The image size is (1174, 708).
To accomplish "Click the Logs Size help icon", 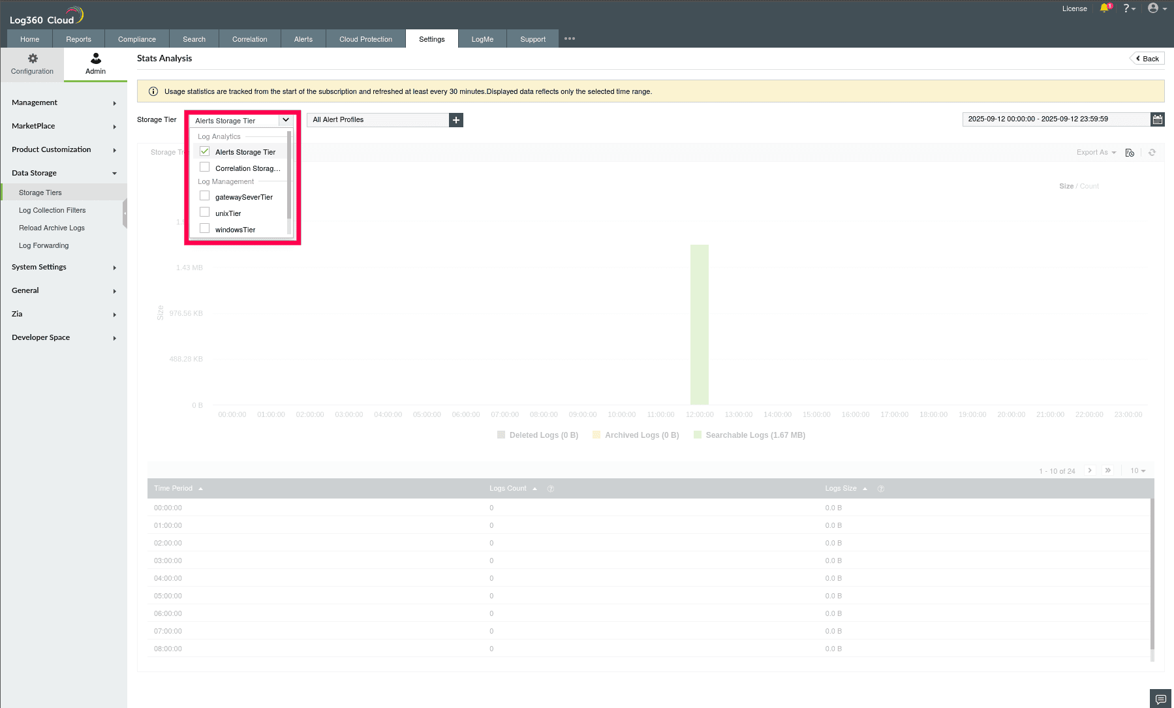I will tap(881, 489).
